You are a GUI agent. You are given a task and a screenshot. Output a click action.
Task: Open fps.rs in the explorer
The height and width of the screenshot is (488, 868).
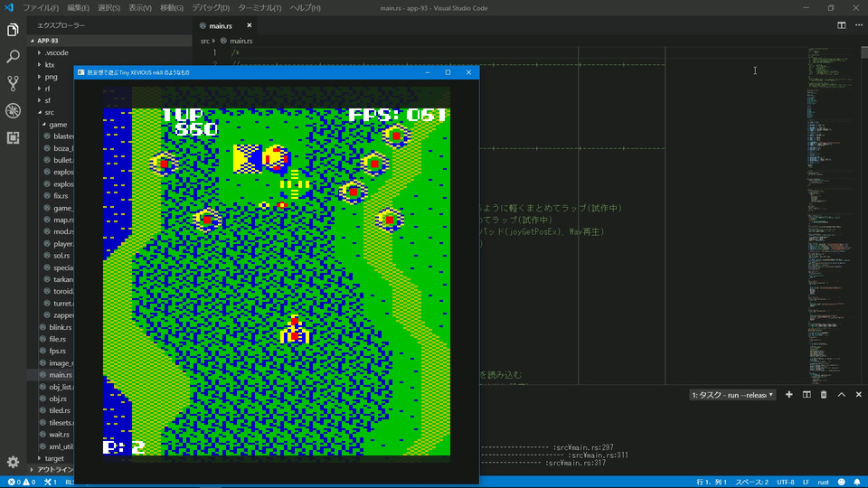click(x=57, y=351)
